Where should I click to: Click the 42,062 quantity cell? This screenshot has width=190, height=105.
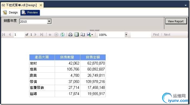coord(67,63)
